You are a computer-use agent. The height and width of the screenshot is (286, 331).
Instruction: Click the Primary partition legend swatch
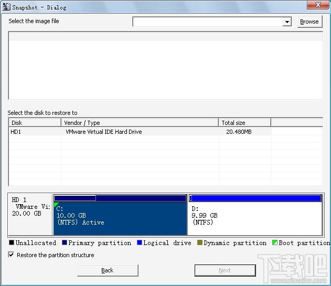pyautogui.click(x=65, y=242)
